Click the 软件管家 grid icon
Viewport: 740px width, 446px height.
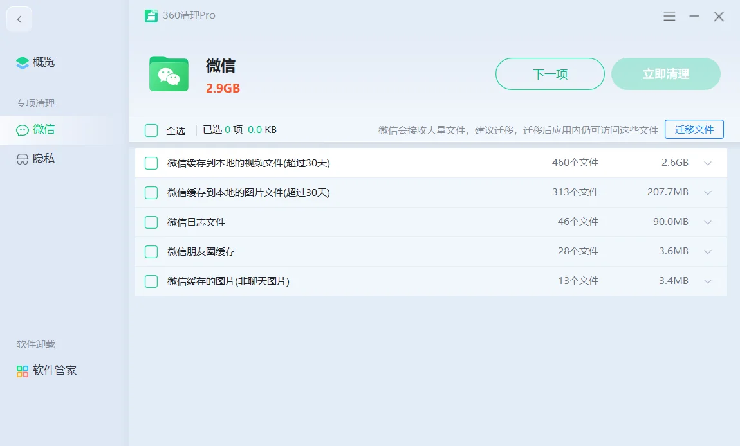click(x=22, y=371)
